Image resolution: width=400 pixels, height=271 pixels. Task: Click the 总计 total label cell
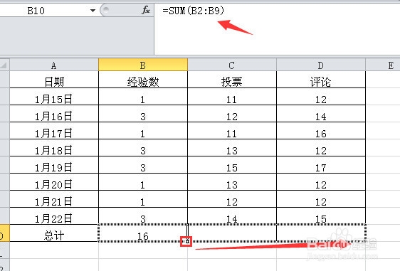(54, 233)
